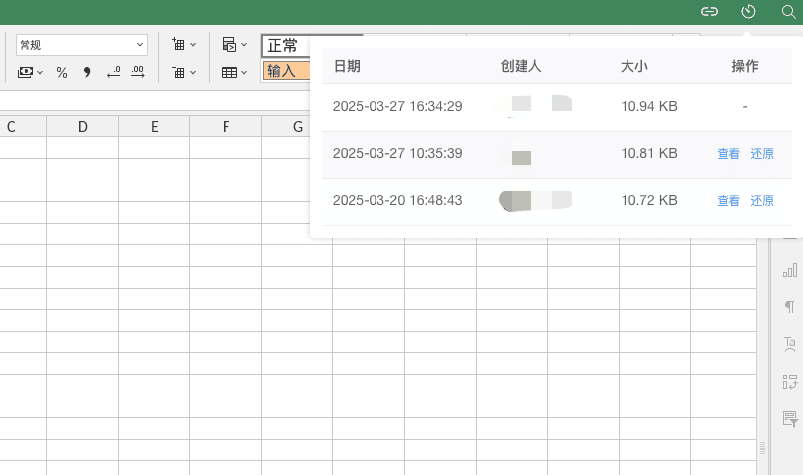Viewport: 803px width, 475px height.
Task: Open text art settings in right sidebar
Action: pos(790,343)
